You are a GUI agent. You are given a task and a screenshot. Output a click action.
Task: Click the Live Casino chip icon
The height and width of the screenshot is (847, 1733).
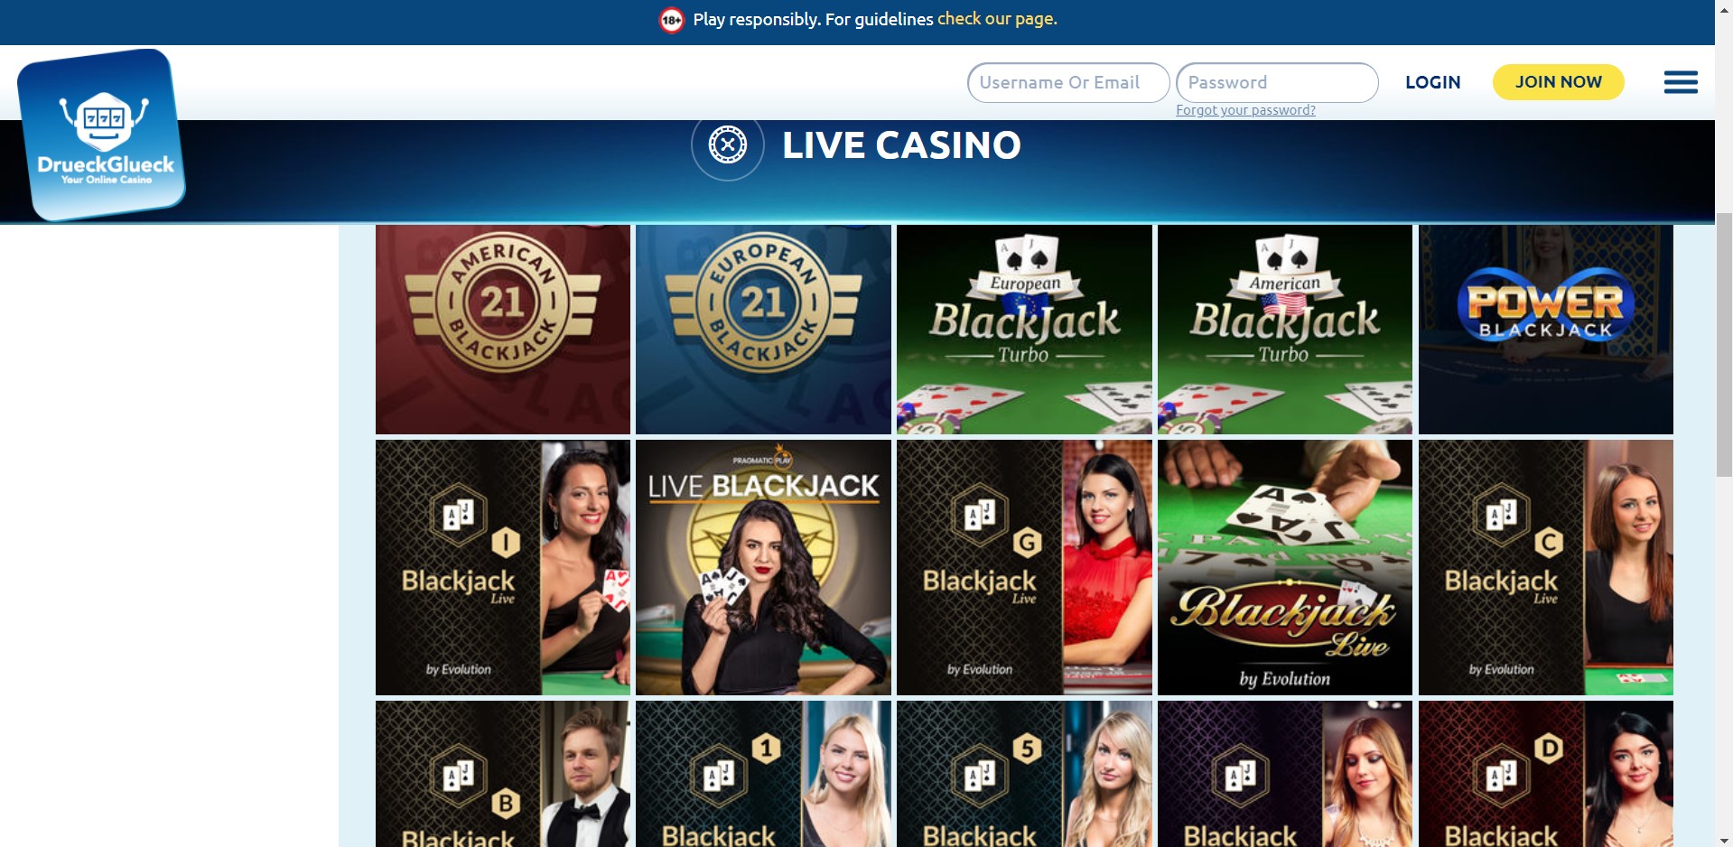(x=728, y=144)
